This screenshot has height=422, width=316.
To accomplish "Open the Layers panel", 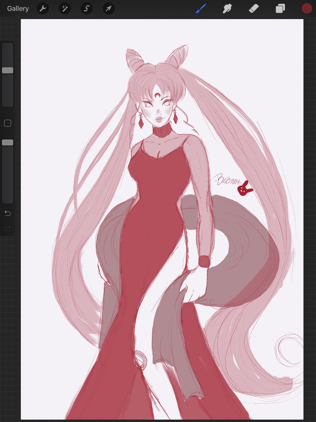I will click(x=280, y=8).
